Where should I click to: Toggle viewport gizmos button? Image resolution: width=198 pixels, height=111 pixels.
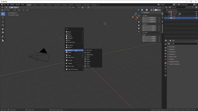142,10
